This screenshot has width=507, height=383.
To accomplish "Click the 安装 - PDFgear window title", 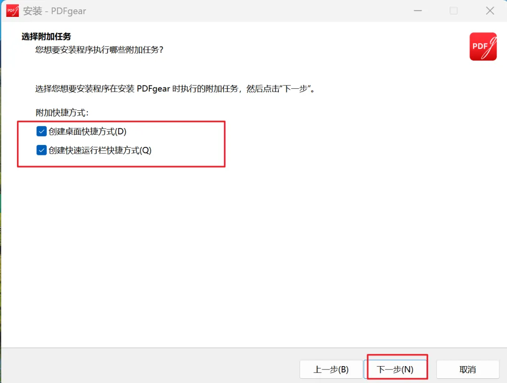I will 54,11.
